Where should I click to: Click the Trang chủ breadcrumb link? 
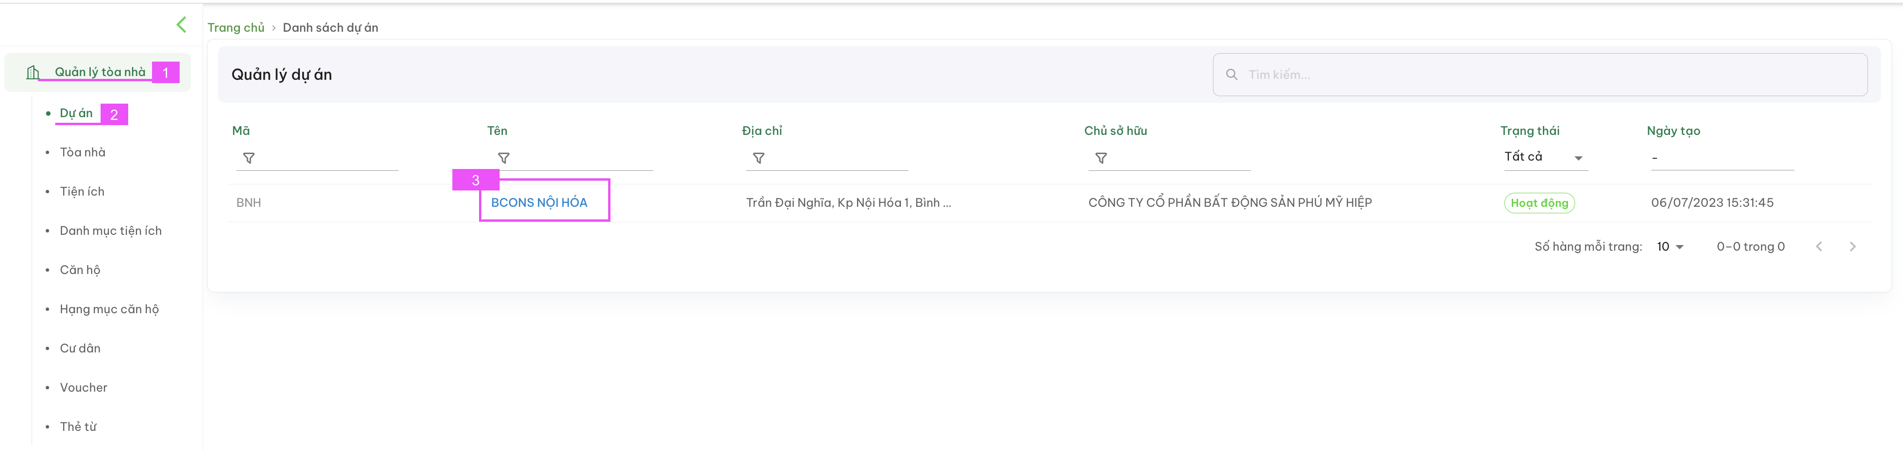tap(236, 27)
